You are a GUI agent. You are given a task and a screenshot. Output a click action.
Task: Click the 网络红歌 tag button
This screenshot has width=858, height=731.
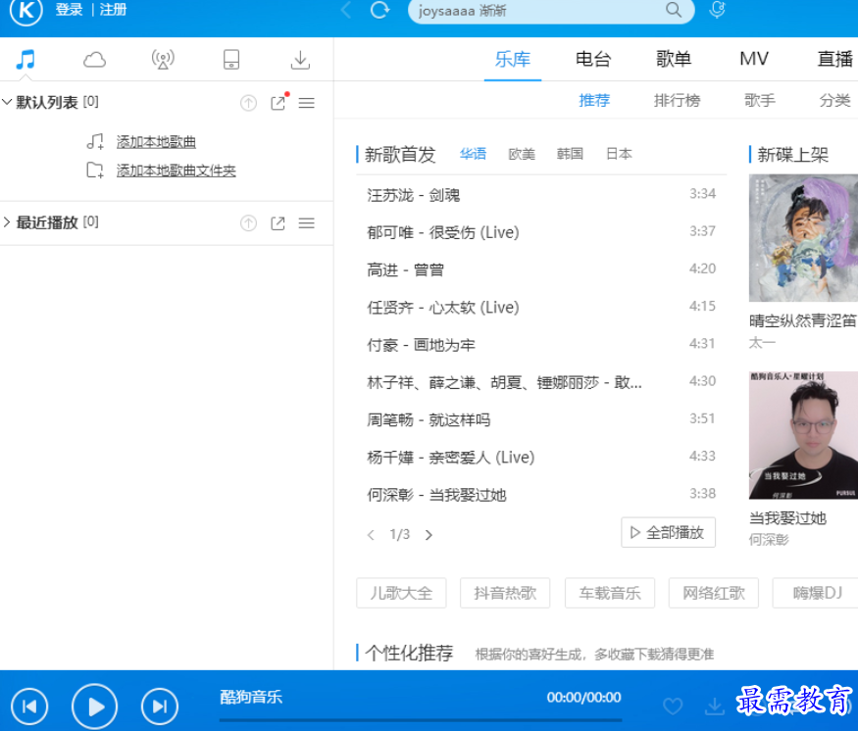(714, 593)
